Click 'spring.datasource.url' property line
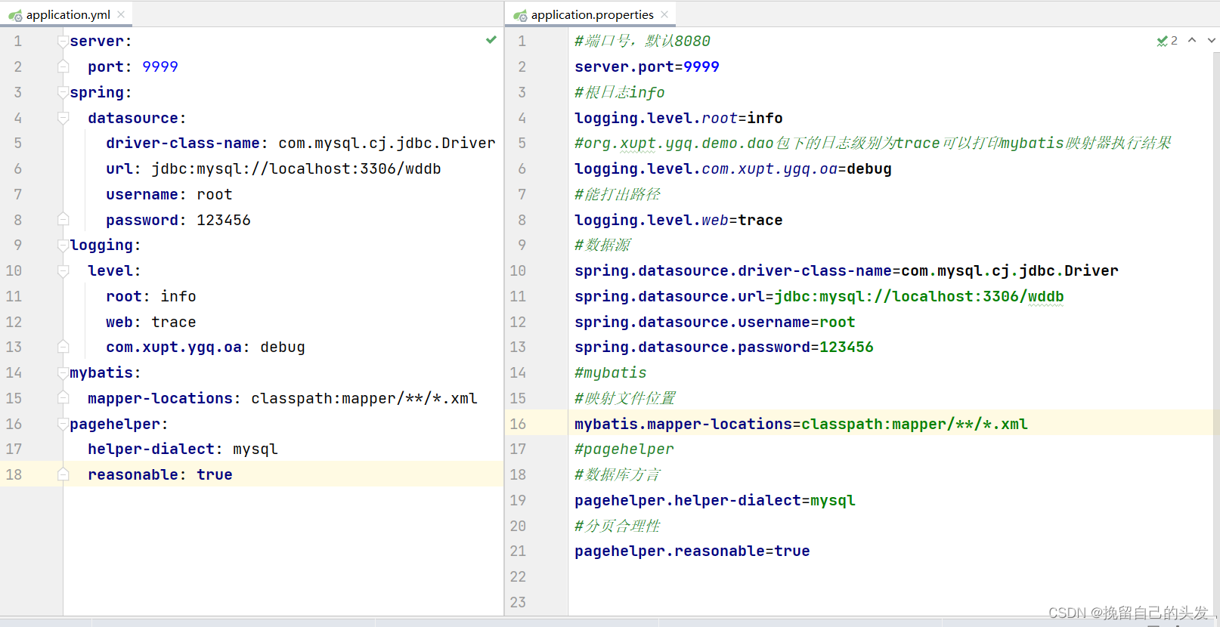The image size is (1220, 627). coord(819,296)
